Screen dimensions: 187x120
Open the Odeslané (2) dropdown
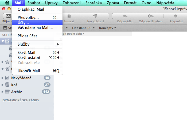[83, 28]
